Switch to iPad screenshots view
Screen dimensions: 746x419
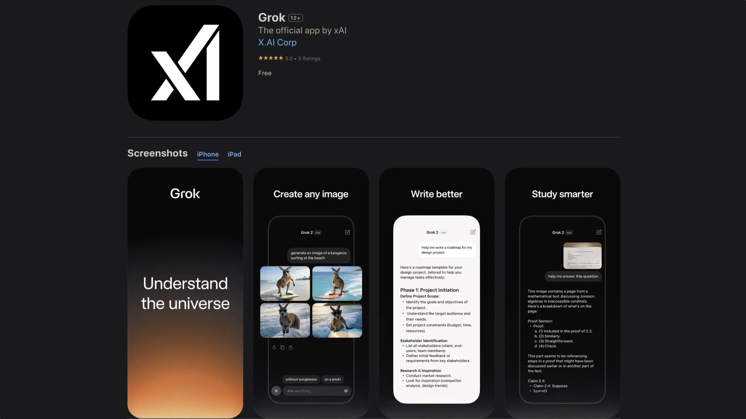click(x=234, y=154)
